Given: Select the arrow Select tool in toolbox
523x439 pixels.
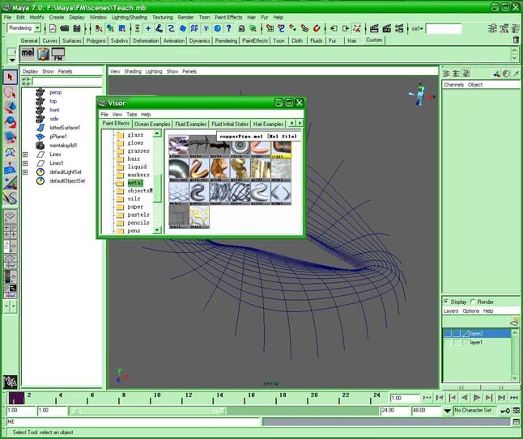Looking at the screenshot, I should pos(10,77).
